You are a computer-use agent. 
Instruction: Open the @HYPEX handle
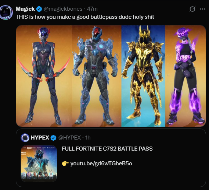pyautogui.click(x=69, y=138)
